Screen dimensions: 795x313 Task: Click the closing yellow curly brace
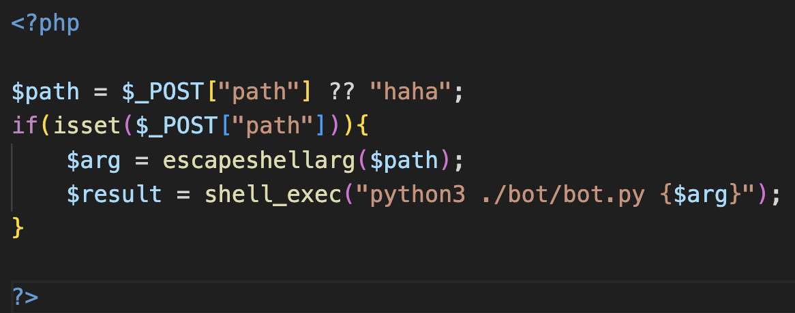[x=17, y=229]
